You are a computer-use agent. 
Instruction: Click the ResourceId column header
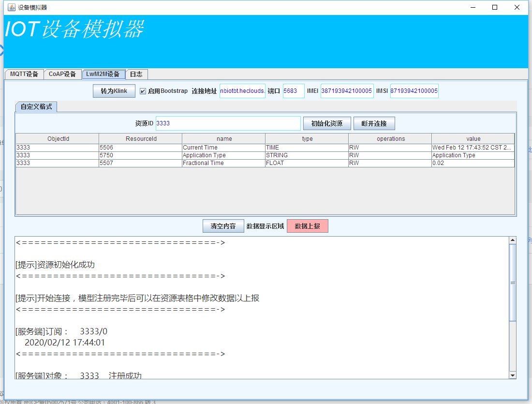[x=141, y=139]
